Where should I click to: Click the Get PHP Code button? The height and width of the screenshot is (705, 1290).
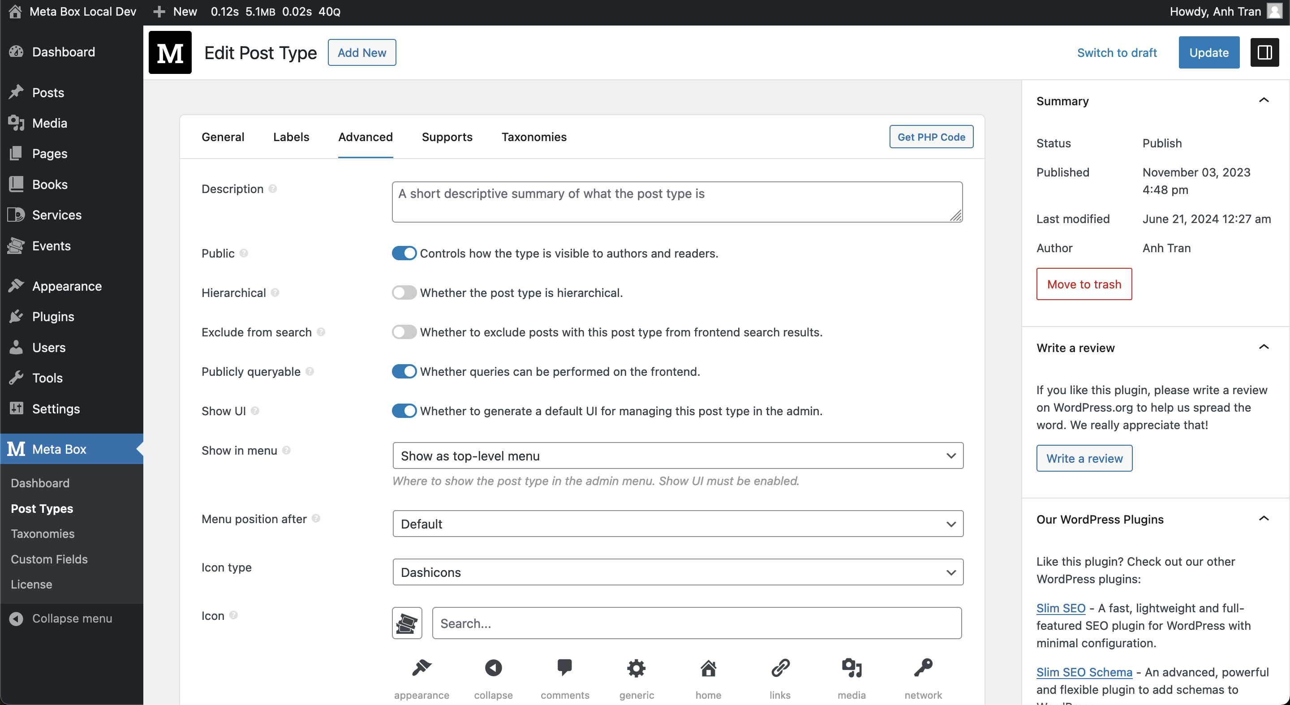pyautogui.click(x=931, y=137)
